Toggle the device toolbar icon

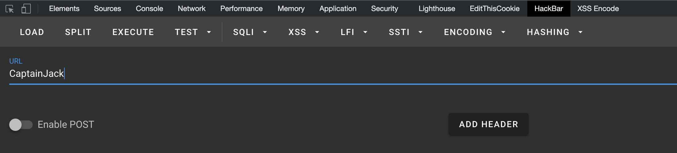click(x=26, y=9)
